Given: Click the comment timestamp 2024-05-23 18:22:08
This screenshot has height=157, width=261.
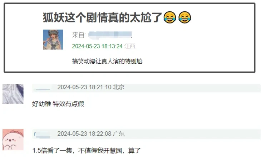Looking at the screenshot, I should [x=84, y=134].
